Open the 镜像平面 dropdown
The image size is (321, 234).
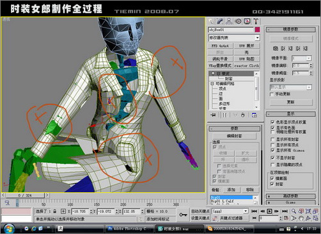tap(309, 58)
